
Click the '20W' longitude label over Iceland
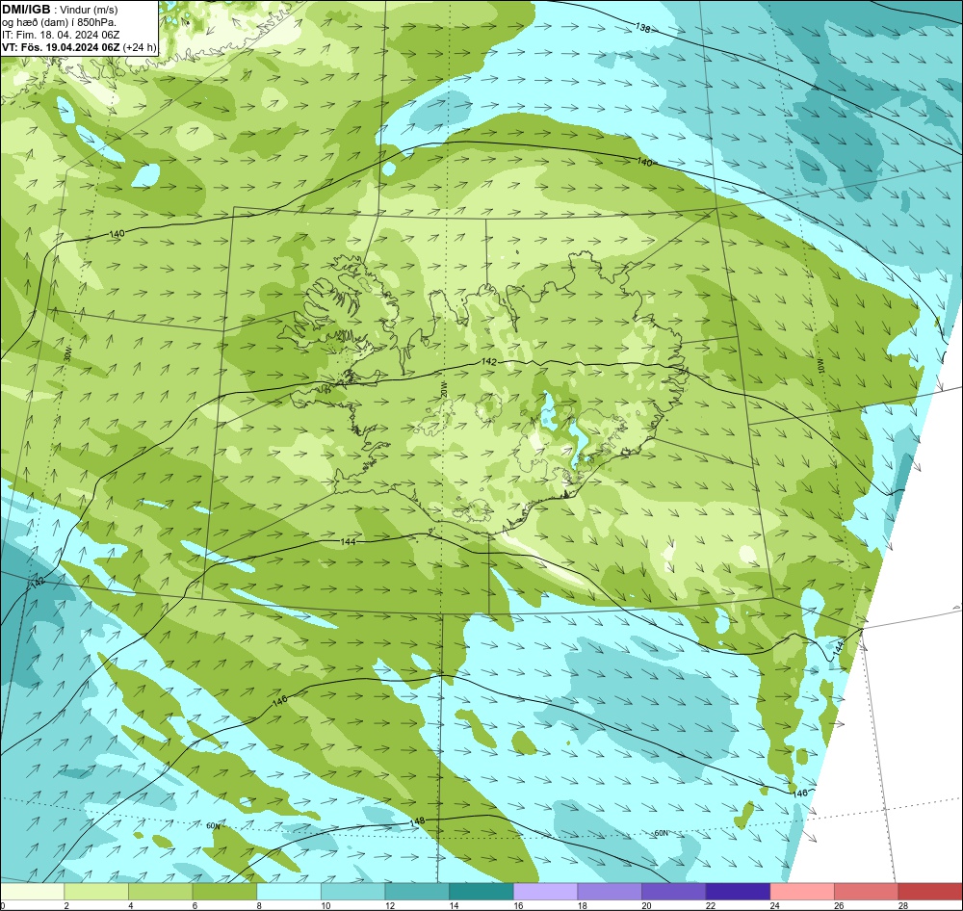pyautogui.click(x=443, y=389)
